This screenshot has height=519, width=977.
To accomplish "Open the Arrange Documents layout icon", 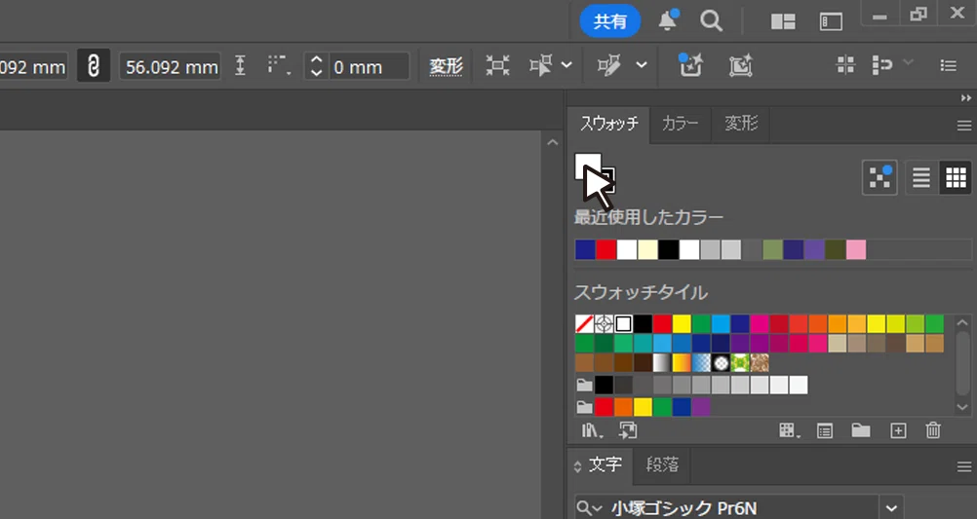I will point(783,21).
